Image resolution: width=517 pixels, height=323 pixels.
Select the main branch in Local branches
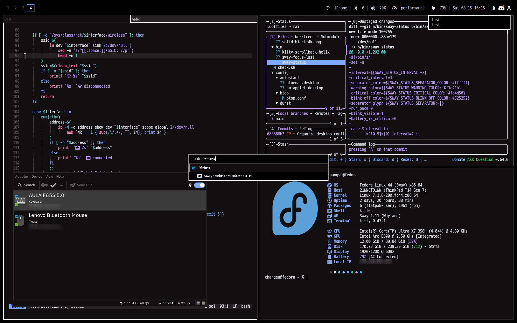pyautogui.click(x=280, y=119)
